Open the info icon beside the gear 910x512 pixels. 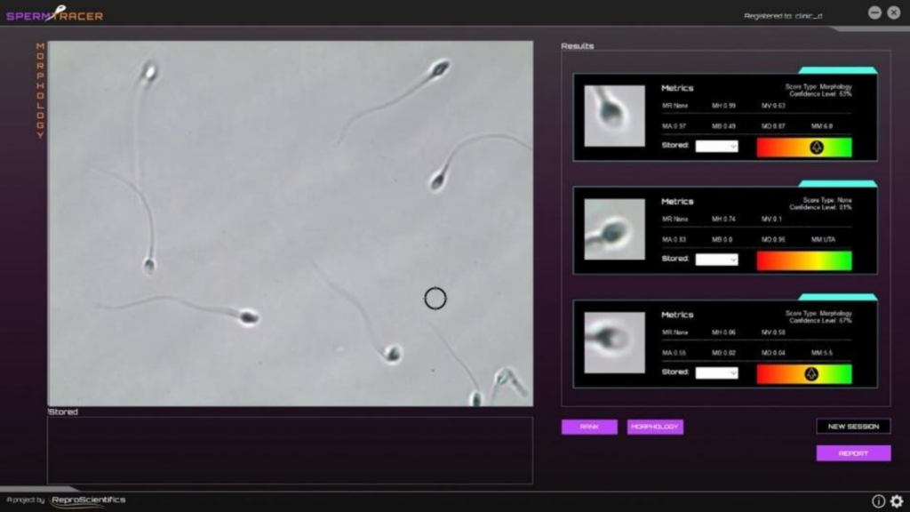878,500
